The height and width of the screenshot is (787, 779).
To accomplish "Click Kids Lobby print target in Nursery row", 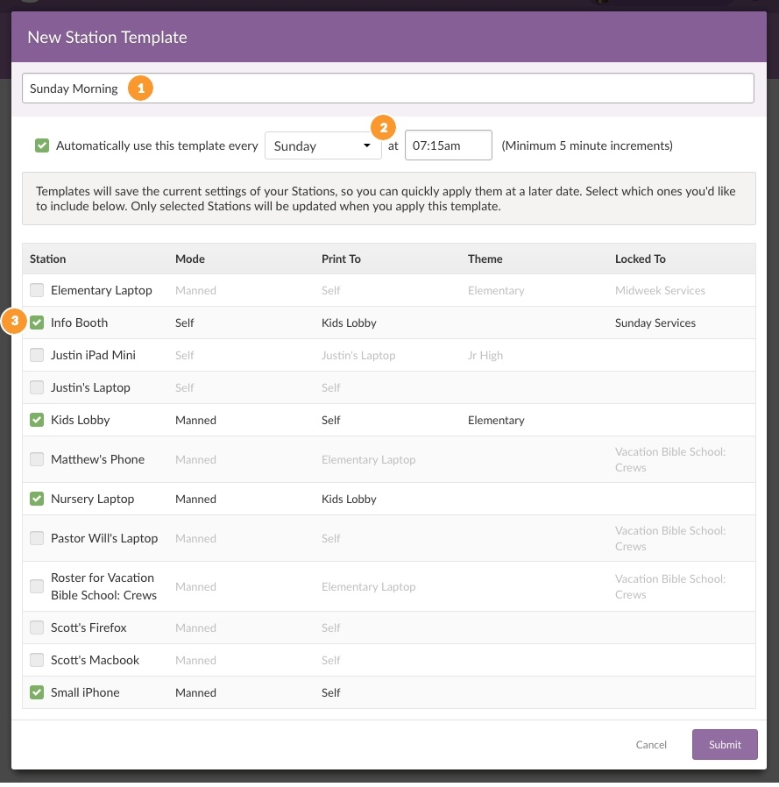I will tap(349, 499).
